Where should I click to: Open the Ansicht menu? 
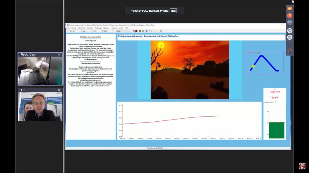(x=121, y=28)
